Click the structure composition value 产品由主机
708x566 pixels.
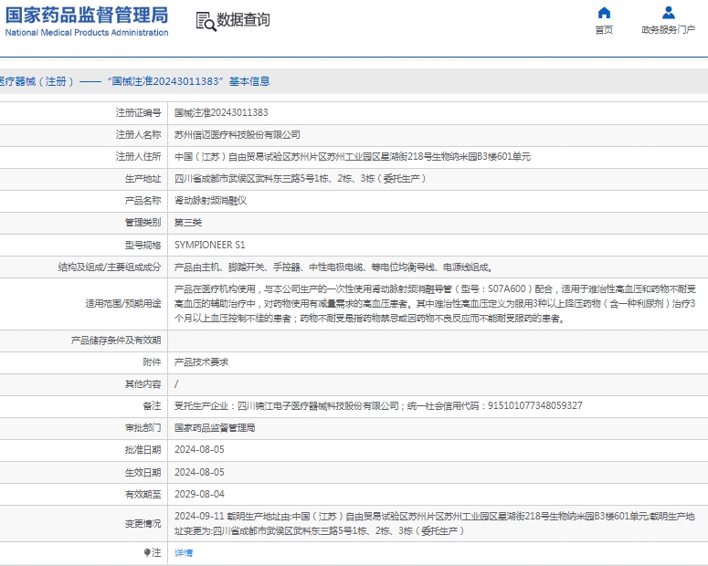pyautogui.click(x=333, y=267)
